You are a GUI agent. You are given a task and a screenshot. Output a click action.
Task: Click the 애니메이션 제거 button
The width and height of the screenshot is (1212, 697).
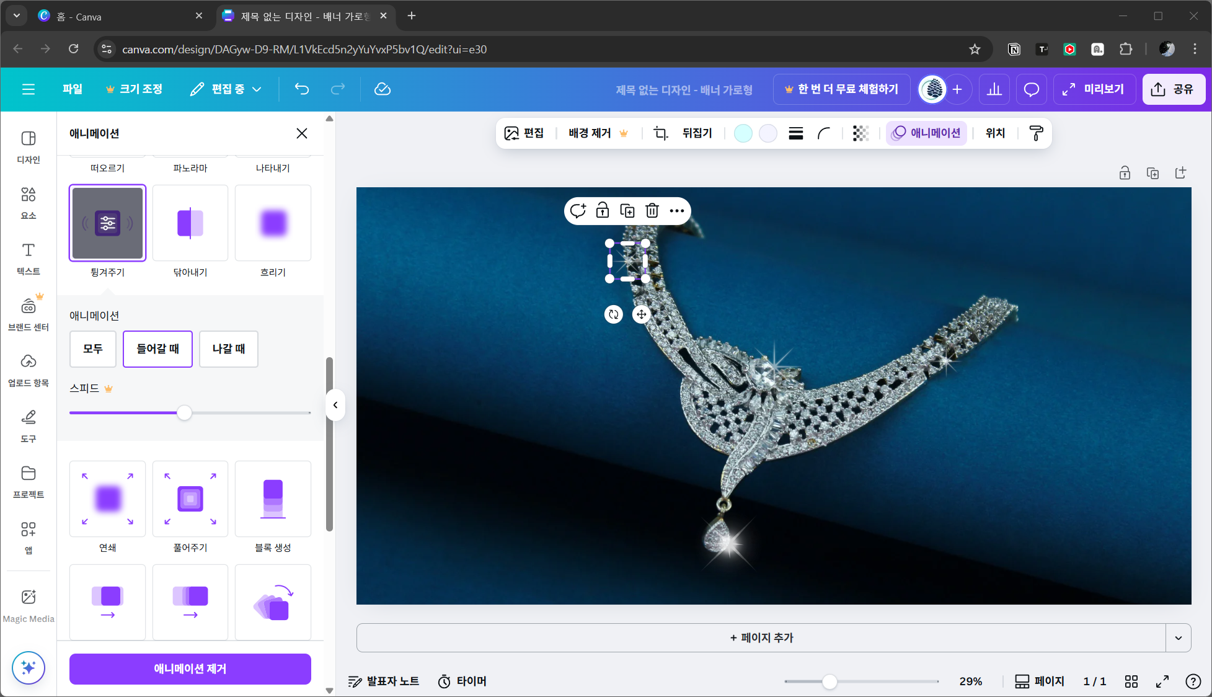[x=190, y=668]
